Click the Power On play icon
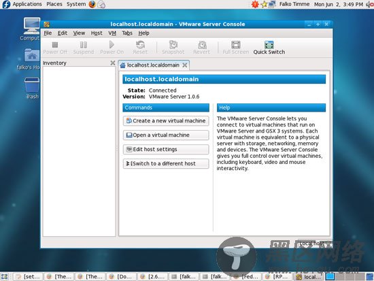The height and width of the screenshot is (281, 374). point(112,44)
